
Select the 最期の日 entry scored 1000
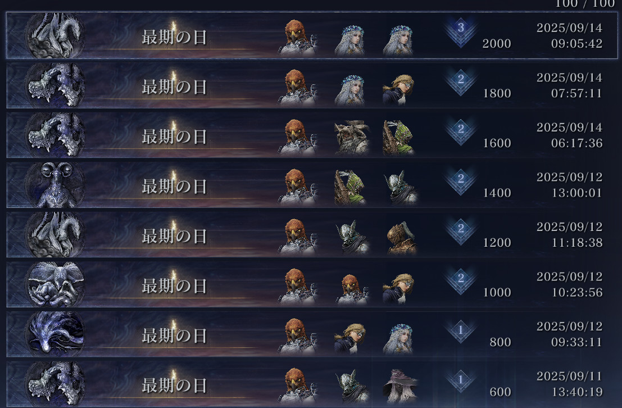tap(312, 284)
